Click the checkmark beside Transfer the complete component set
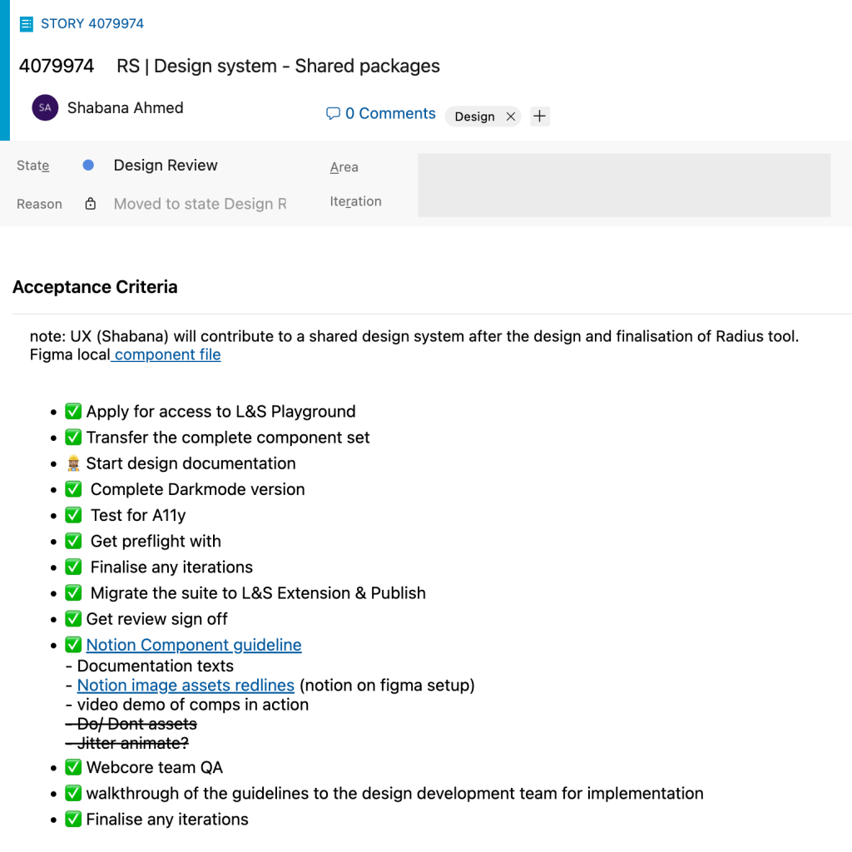The height and width of the screenshot is (852, 852). pos(73,437)
